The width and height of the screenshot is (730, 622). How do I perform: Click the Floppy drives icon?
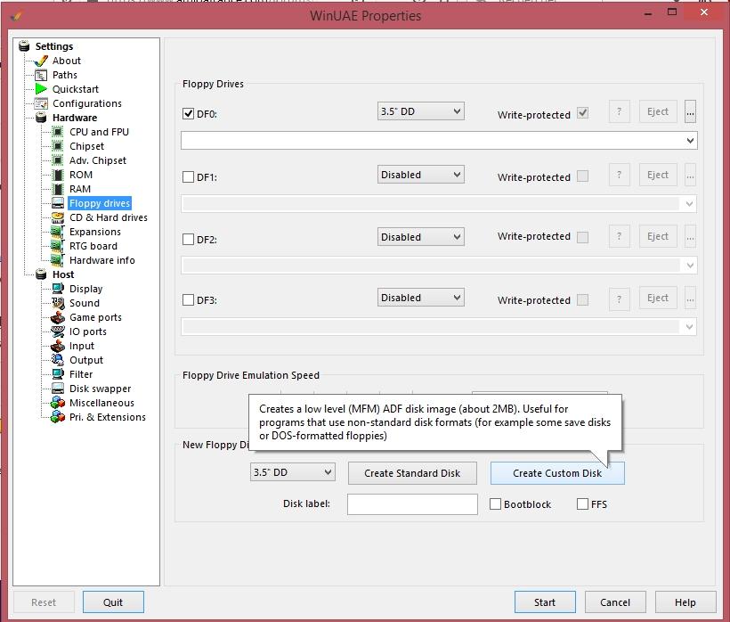(58, 203)
